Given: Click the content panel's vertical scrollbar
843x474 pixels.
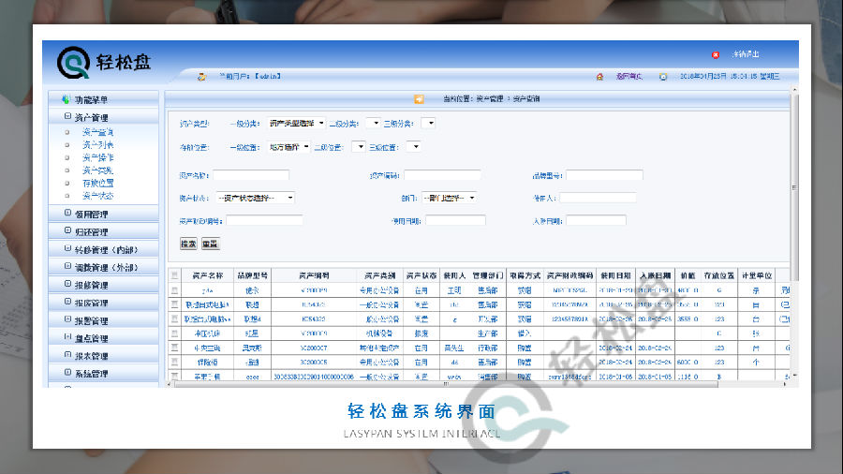Looking at the screenshot, I should coord(794,187).
